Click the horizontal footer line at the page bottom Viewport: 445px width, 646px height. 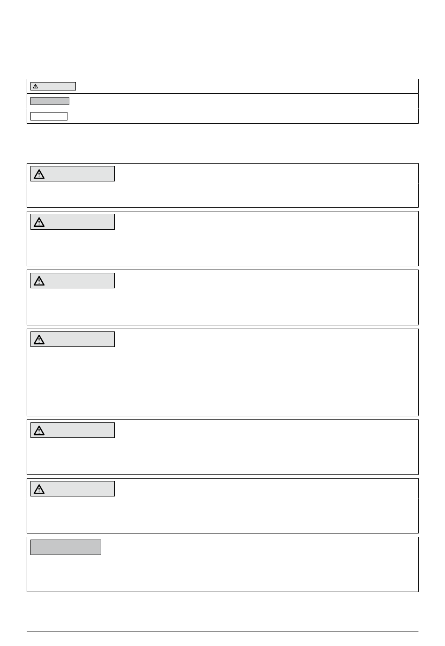click(222, 631)
